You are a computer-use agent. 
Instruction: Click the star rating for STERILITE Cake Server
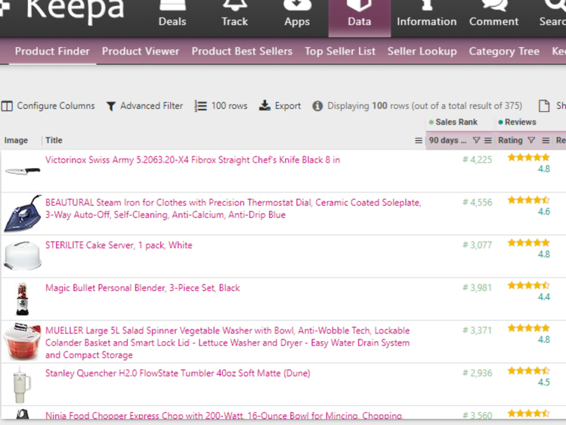tap(529, 243)
